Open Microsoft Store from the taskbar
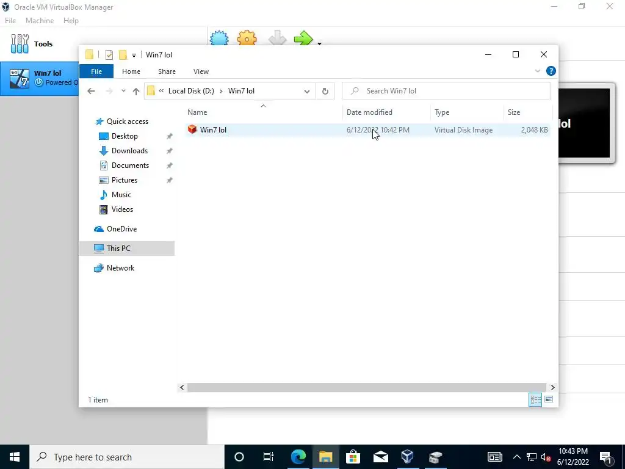 353,457
